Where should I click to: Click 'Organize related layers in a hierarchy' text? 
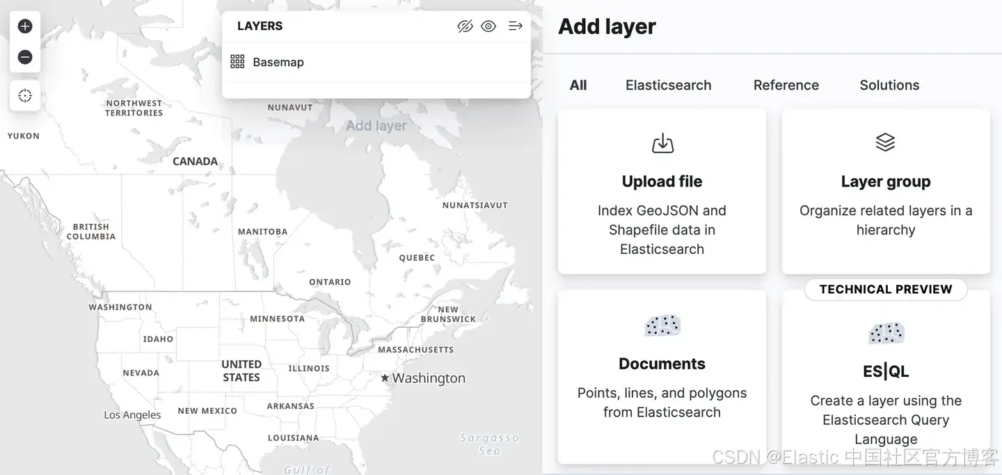pyautogui.click(x=886, y=220)
